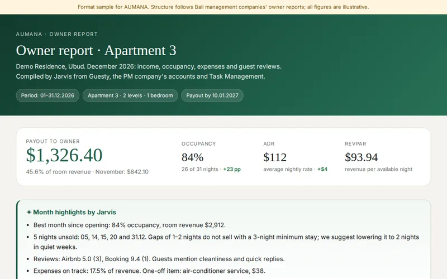Click the $93.94 RevPAR value
Image resolution: width=447 pixels, height=279 pixels.
[x=361, y=157]
